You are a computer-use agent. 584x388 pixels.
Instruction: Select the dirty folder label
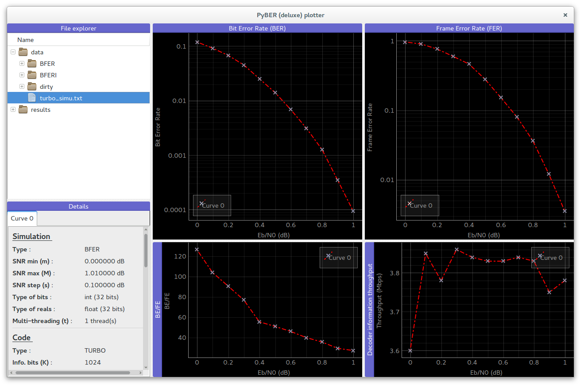point(46,87)
